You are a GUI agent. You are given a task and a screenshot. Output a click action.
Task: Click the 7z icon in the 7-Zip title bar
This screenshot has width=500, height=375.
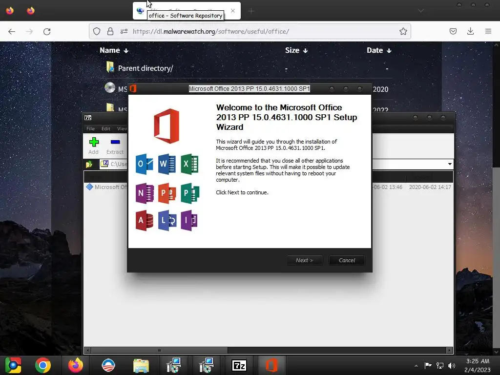coord(88,118)
